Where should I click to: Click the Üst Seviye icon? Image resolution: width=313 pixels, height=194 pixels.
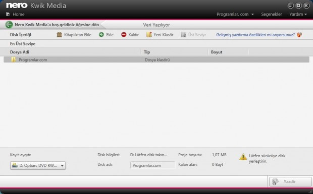183,35
